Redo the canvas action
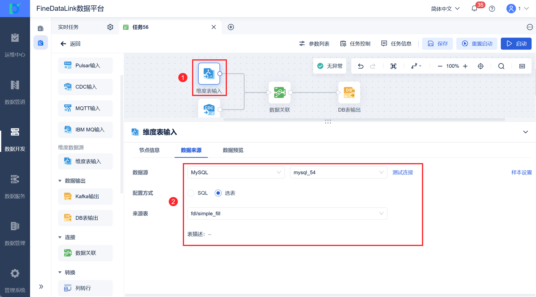The height and width of the screenshot is (297, 536). (x=373, y=66)
